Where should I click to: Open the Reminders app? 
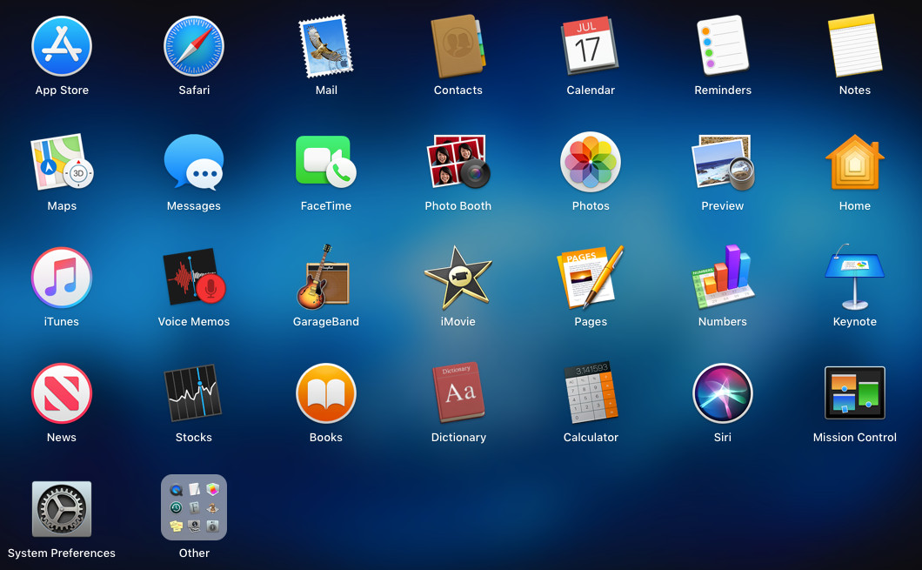click(x=723, y=46)
